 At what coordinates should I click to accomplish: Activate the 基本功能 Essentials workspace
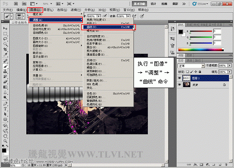[x=139, y=4]
